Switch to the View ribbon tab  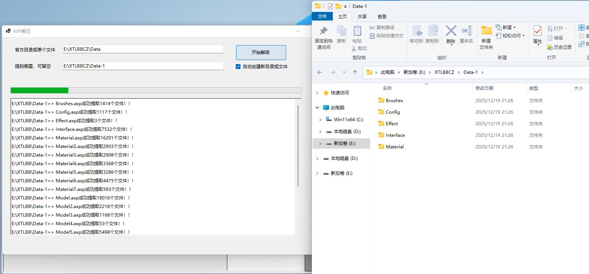[382, 17]
